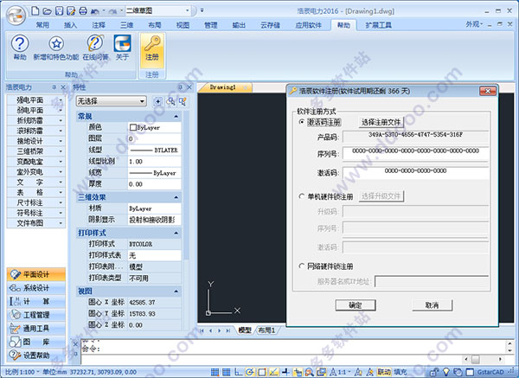519x378 pixels.
Task: Switch to the 布局1 layout tab
Action: [266, 330]
